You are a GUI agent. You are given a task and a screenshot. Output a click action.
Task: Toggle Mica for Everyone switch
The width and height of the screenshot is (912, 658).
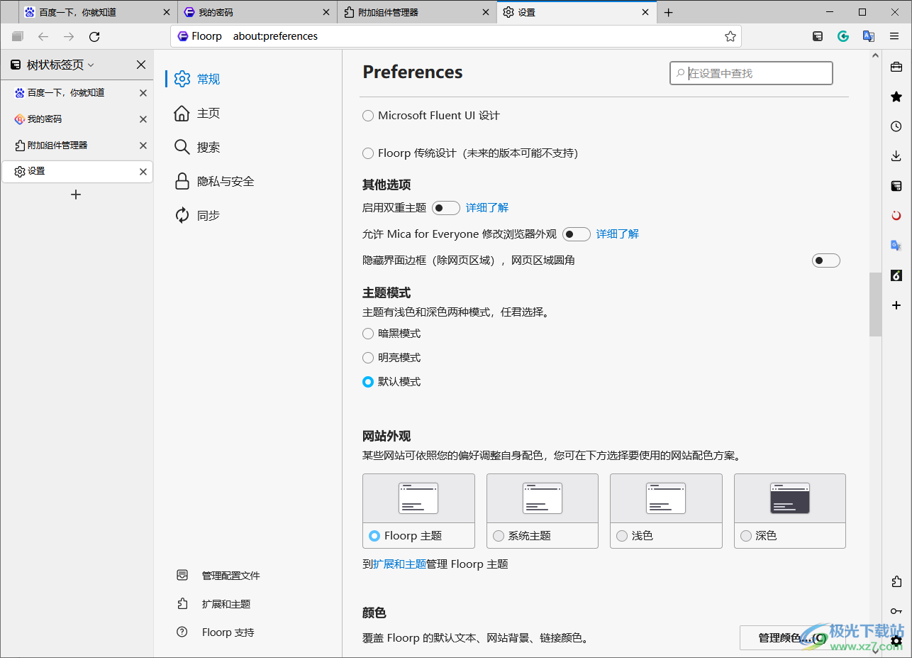click(577, 234)
